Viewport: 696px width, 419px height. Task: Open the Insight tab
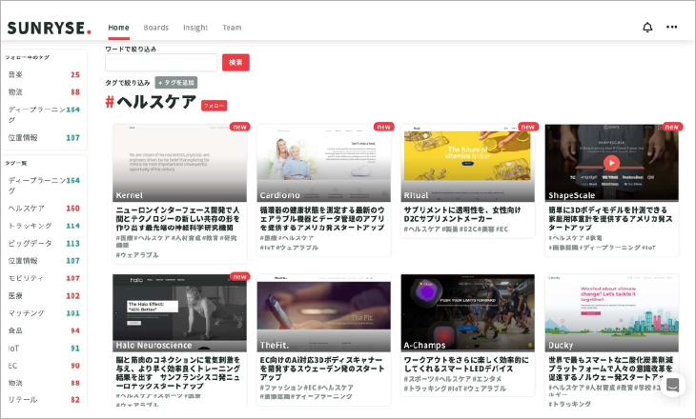(x=195, y=28)
